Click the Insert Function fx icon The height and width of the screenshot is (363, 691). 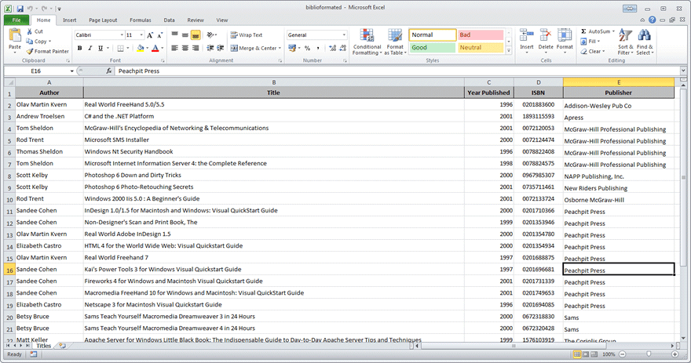pyautogui.click(x=108, y=71)
